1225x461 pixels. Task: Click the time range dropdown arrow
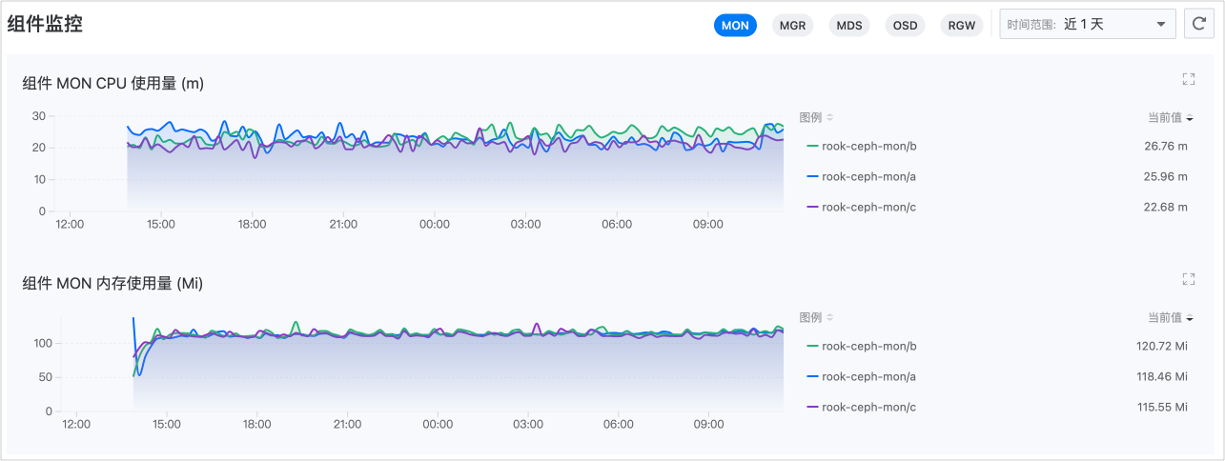(x=1160, y=25)
